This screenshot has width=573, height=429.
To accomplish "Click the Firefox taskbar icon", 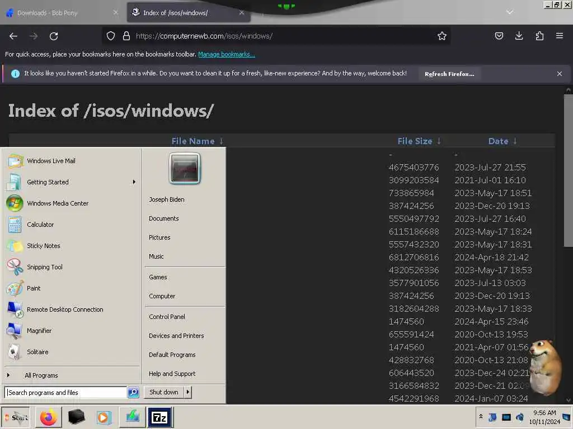I will click(x=48, y=417).
